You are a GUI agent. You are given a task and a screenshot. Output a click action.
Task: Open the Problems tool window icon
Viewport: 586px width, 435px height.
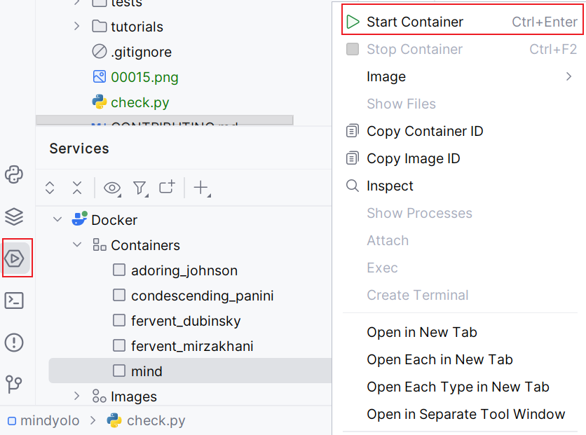click(x=14, y=343)
